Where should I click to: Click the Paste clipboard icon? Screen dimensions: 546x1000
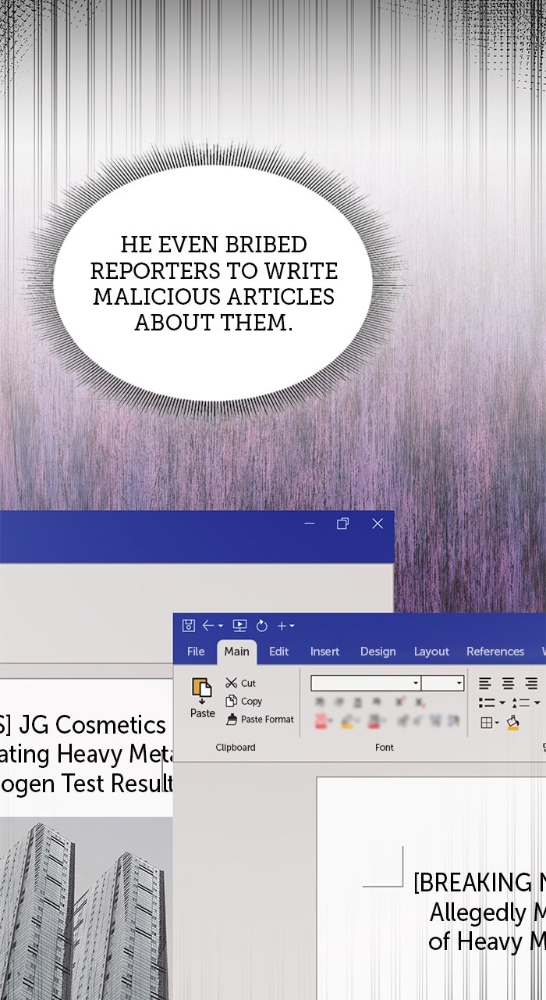pos(202,688)
